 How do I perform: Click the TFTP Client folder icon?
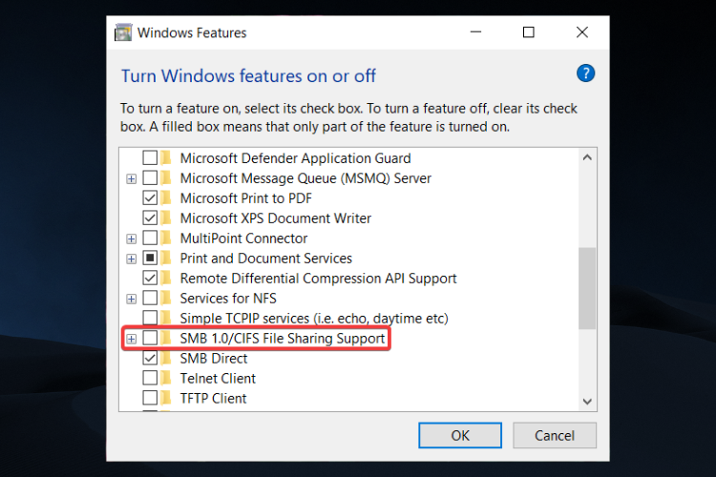(x=166, y=399)
